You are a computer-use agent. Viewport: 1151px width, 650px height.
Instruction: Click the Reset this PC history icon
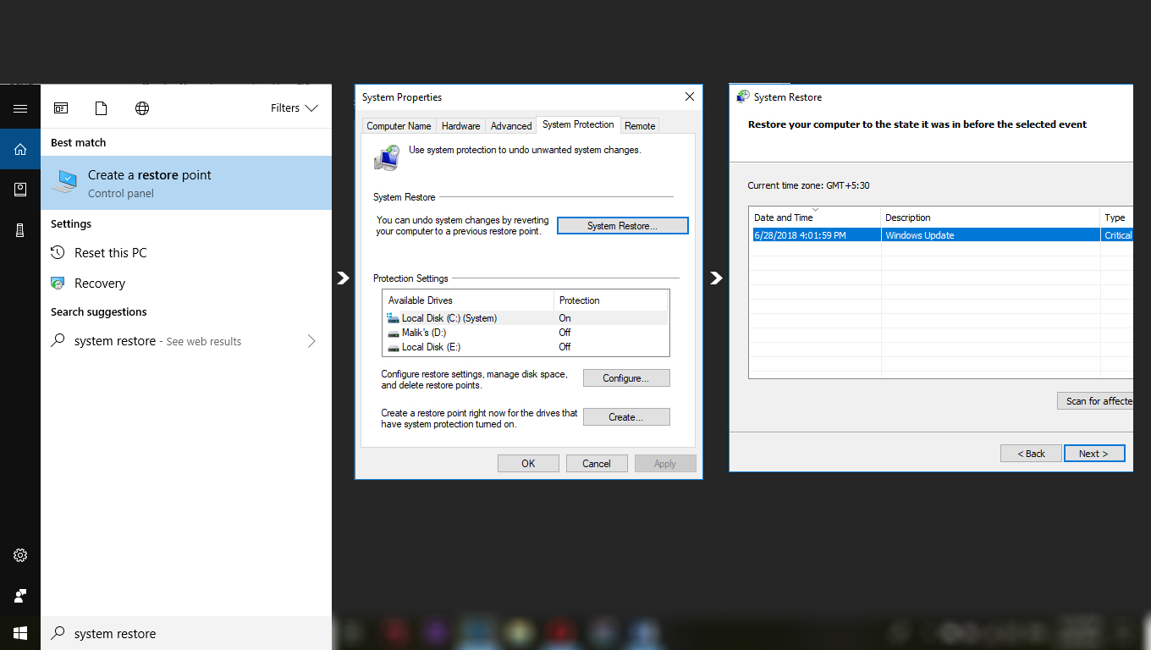click(x=58, y=253)
